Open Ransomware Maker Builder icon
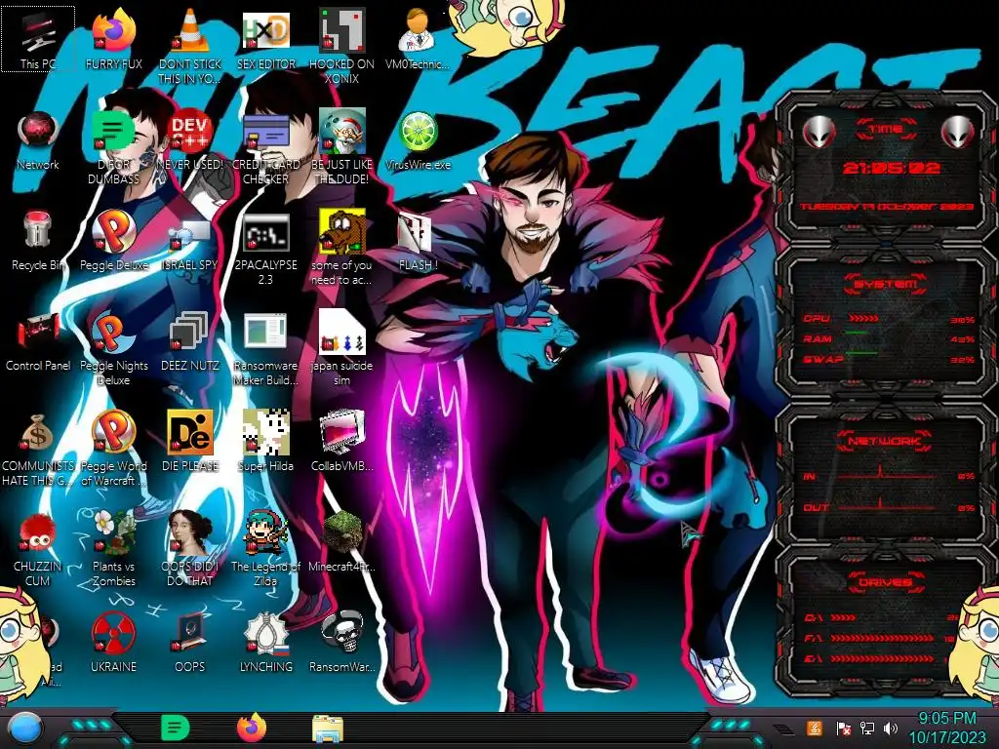 click(265, 349)
